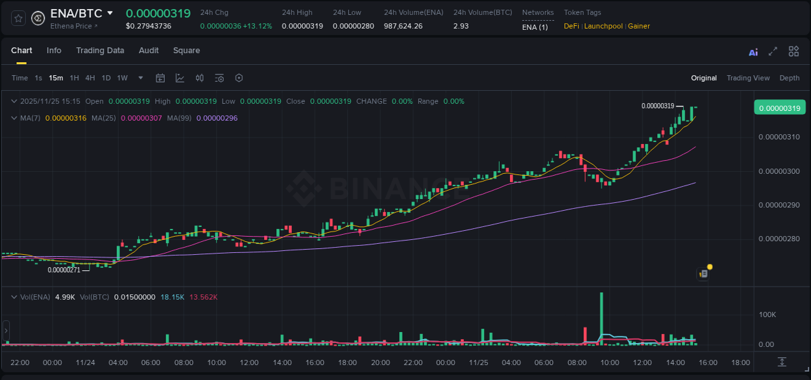Screen dimensions: 811x380
Task: Collapse the Vol(ENA) volume panel
Action: (x=13, y=296)
